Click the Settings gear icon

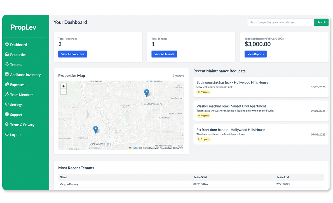[x=7, y=104]
